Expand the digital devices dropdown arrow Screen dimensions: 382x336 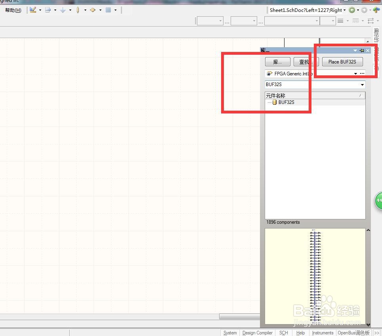coord(85,10)
